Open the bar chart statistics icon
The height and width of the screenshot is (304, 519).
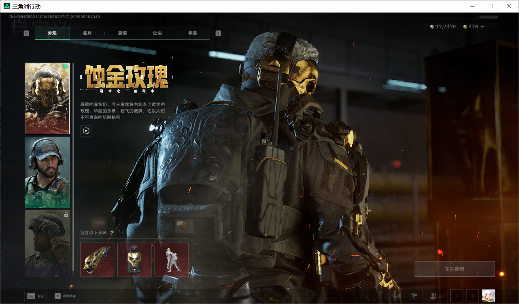(x=398, y=296)
